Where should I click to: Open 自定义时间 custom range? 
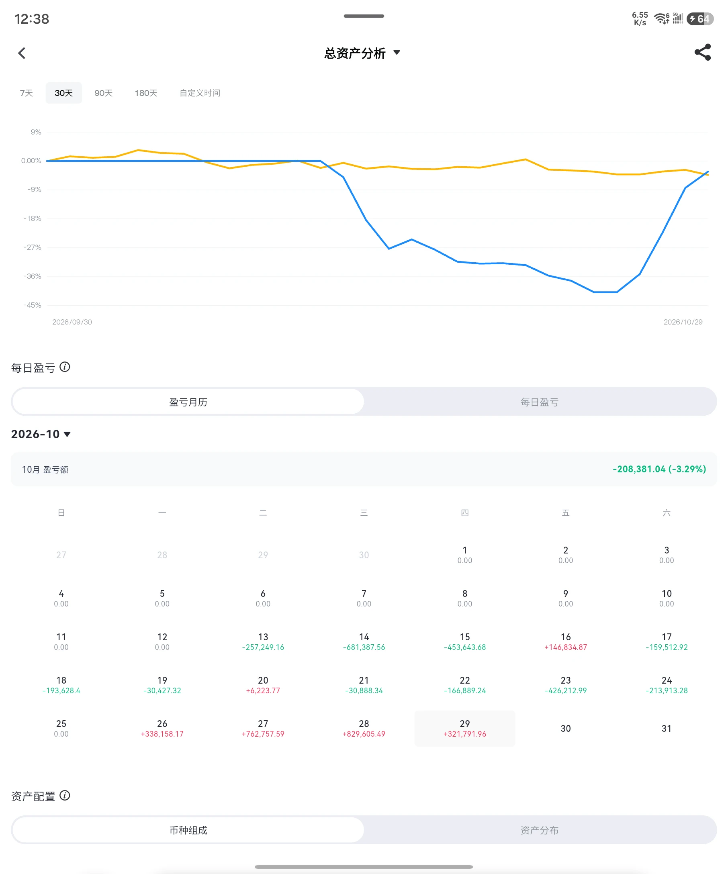pos(200,93)
